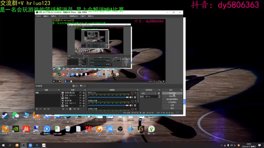The image size is (264, 148).
Task: Click the Windows Start button
Action: [x=3, y=145]
